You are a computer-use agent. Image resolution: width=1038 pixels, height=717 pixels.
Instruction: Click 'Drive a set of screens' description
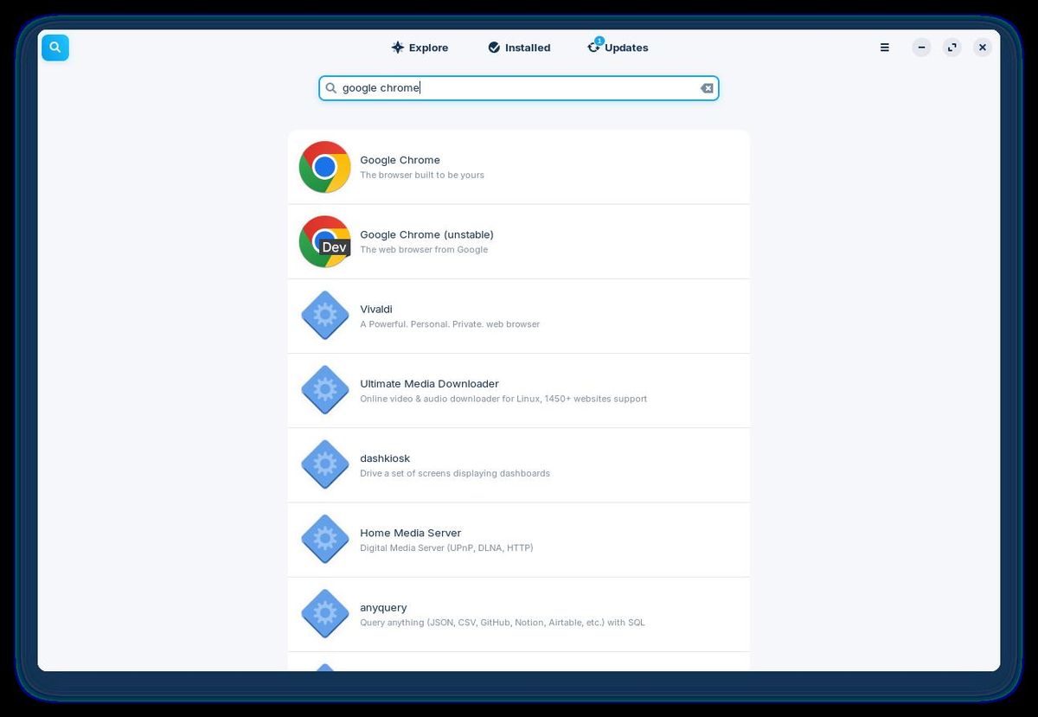point(455,473)
